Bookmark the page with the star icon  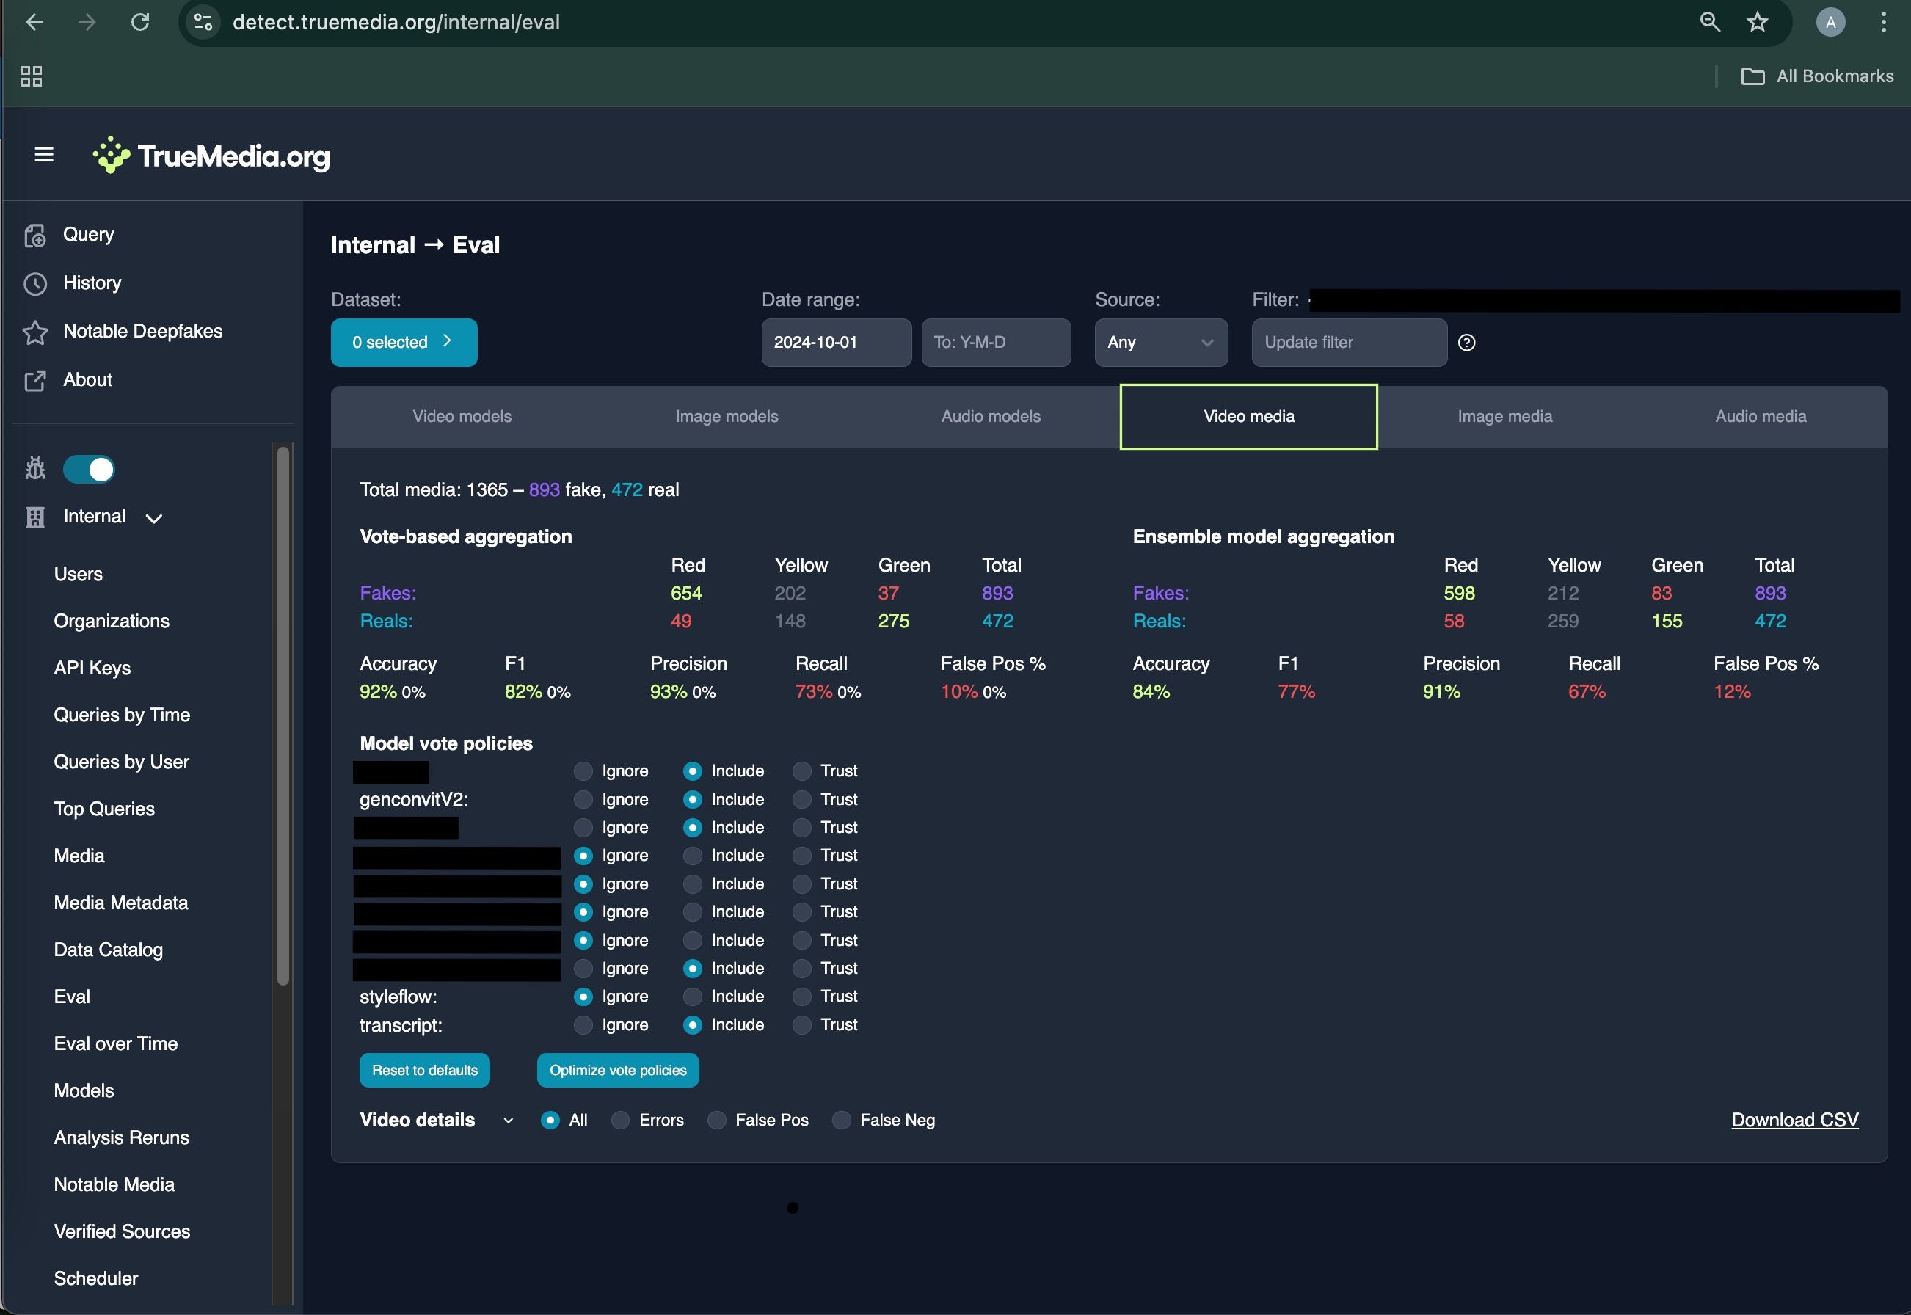[1757, 22]
